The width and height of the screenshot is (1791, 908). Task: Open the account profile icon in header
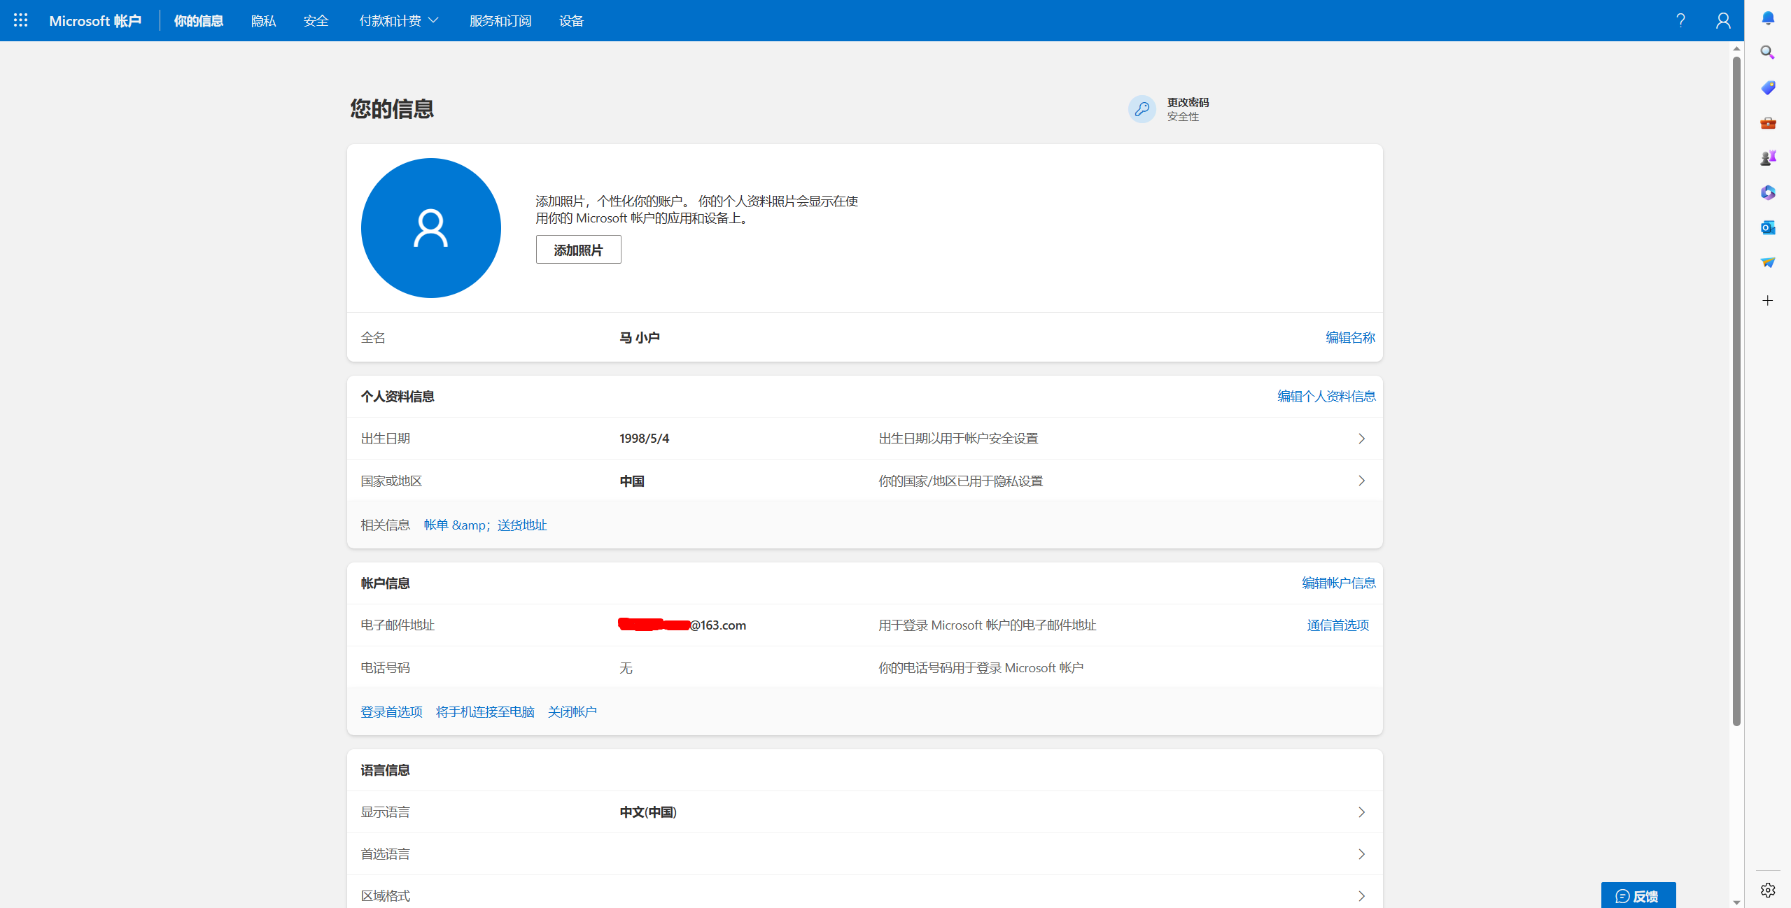(1723, 20)
